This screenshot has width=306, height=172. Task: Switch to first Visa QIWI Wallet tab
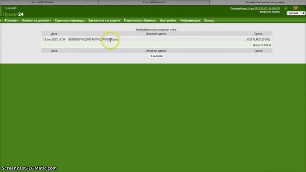pyautogui.click(x=43, y=2)
